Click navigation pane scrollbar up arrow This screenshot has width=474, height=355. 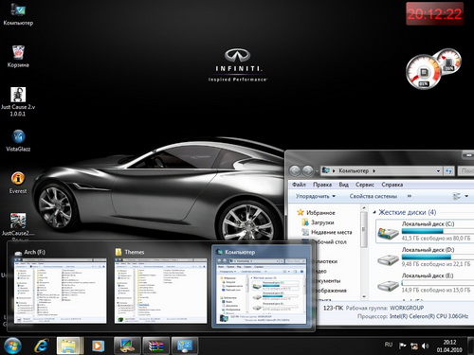coord(364,208)
